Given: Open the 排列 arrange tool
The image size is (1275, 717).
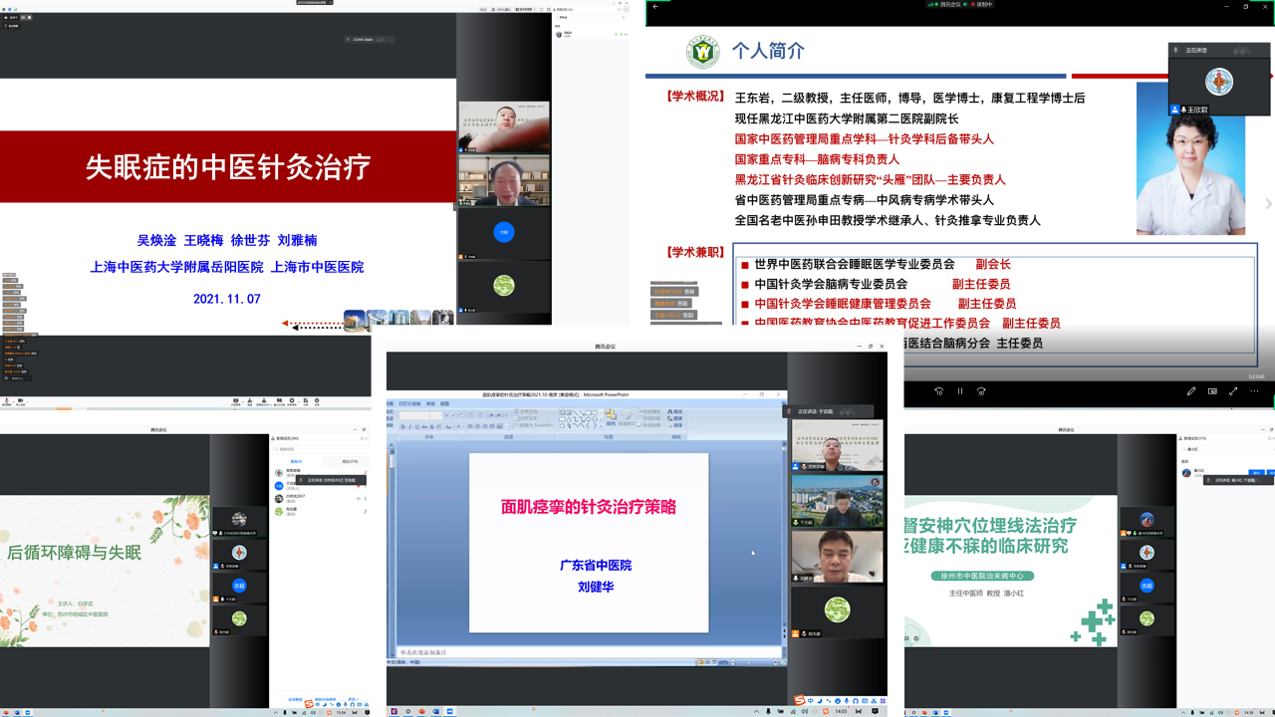Looking at the screenshot, I should 611,417.
